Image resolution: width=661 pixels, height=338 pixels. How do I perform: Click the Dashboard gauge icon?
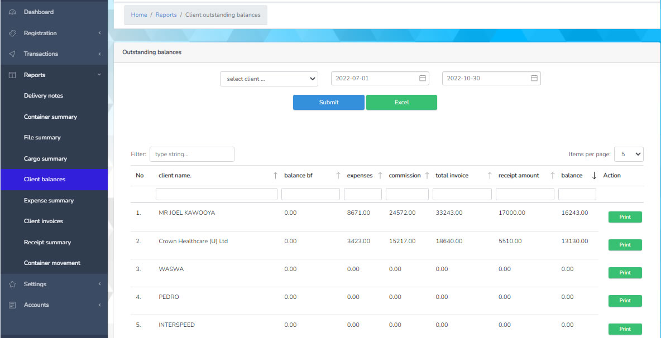12,12
